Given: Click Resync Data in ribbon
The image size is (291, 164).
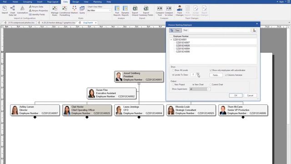Looking at the screenshot, I should 36,7.
